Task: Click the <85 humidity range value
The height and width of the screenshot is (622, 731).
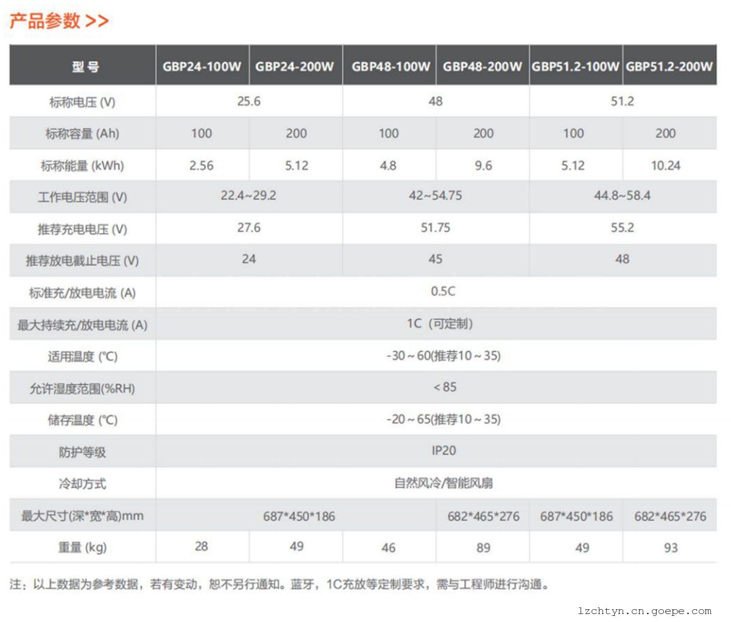Action: pyautogui.click(x=445, y=387)
